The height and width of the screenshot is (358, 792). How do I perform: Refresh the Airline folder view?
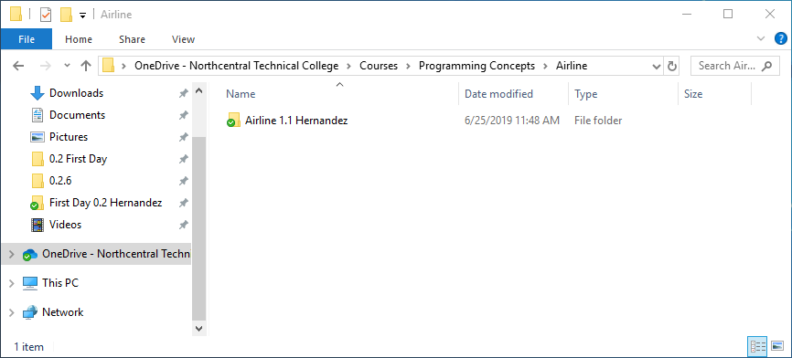click(x=672, y=66)
